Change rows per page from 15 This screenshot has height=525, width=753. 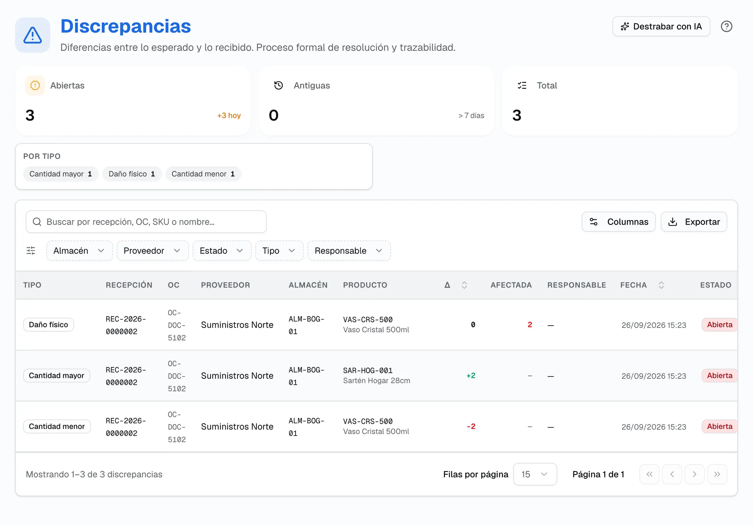[x=535, y=474]
